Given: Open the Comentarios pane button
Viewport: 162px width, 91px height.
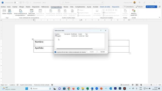Looking at the screenshot, I should tap(129, 7).
